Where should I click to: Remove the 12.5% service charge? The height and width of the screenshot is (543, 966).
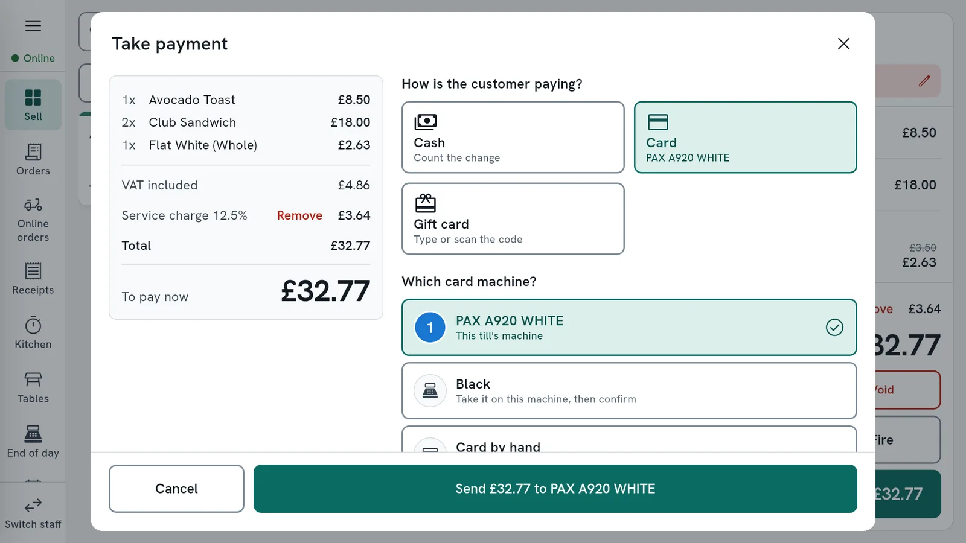pyautogui.click(x=299, y=215)
